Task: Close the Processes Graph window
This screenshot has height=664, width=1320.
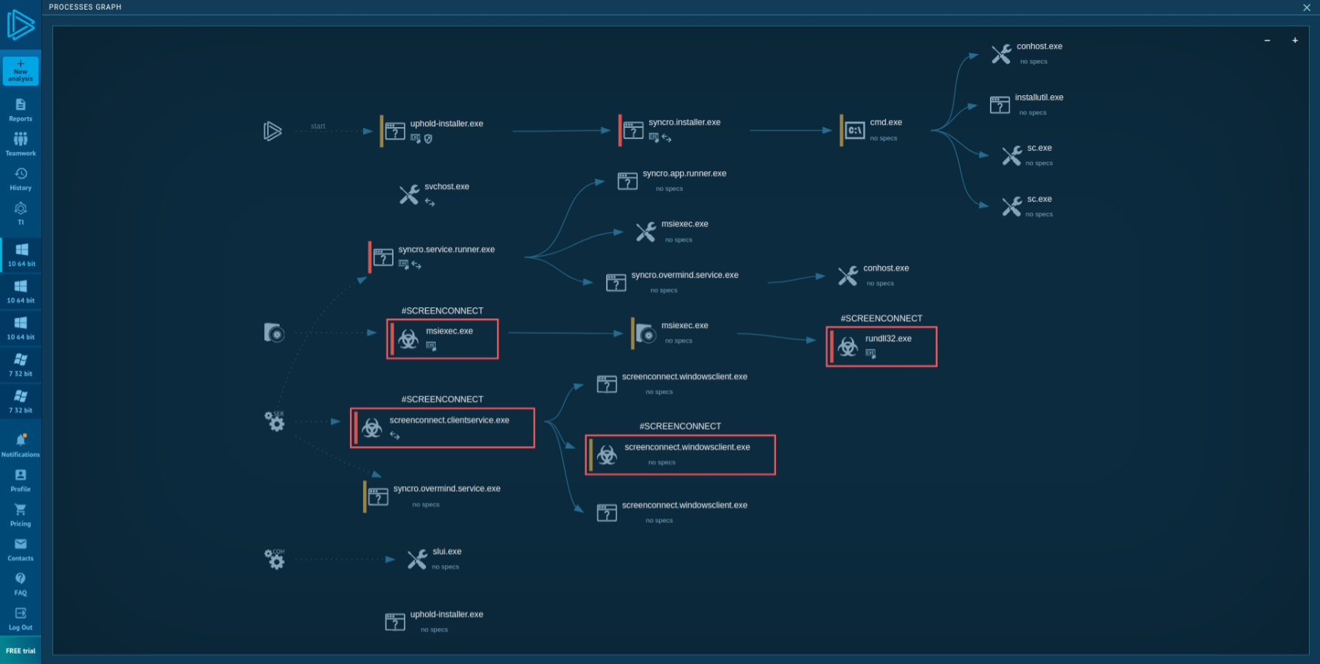Action: pyautogui.click(x=1307, y=7)
